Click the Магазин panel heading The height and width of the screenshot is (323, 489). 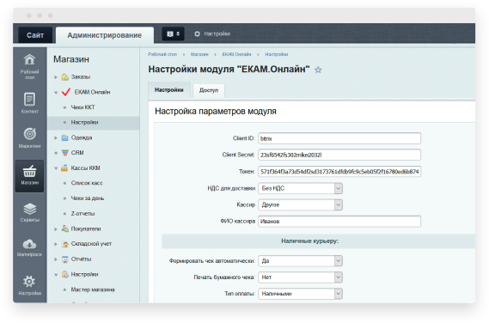pyautogui.click(x=71, y=59)
